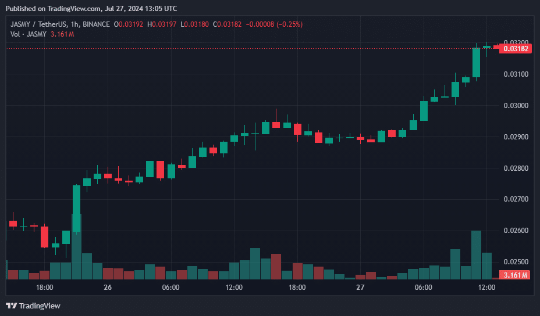
Task: Click the 06:00 time label following 27
Action: tap(423, 288)
